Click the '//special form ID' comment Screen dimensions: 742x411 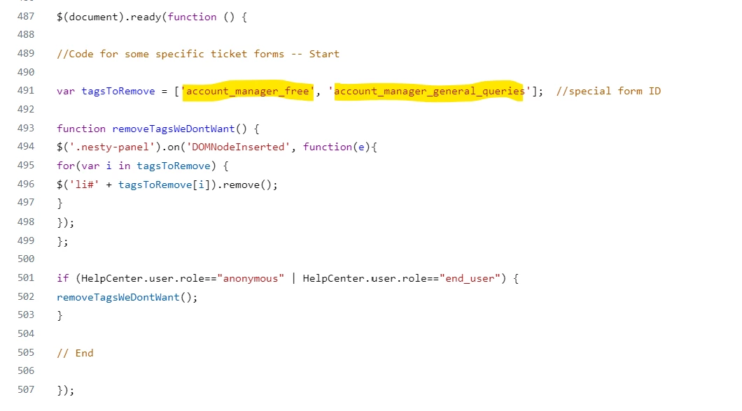point(608,91)
